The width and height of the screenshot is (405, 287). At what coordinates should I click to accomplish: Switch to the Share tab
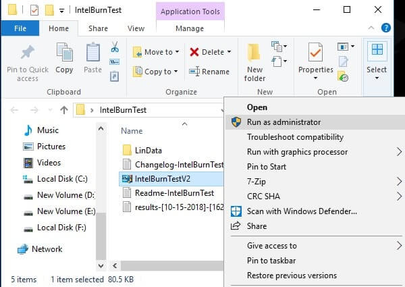(x=98, y=28)
